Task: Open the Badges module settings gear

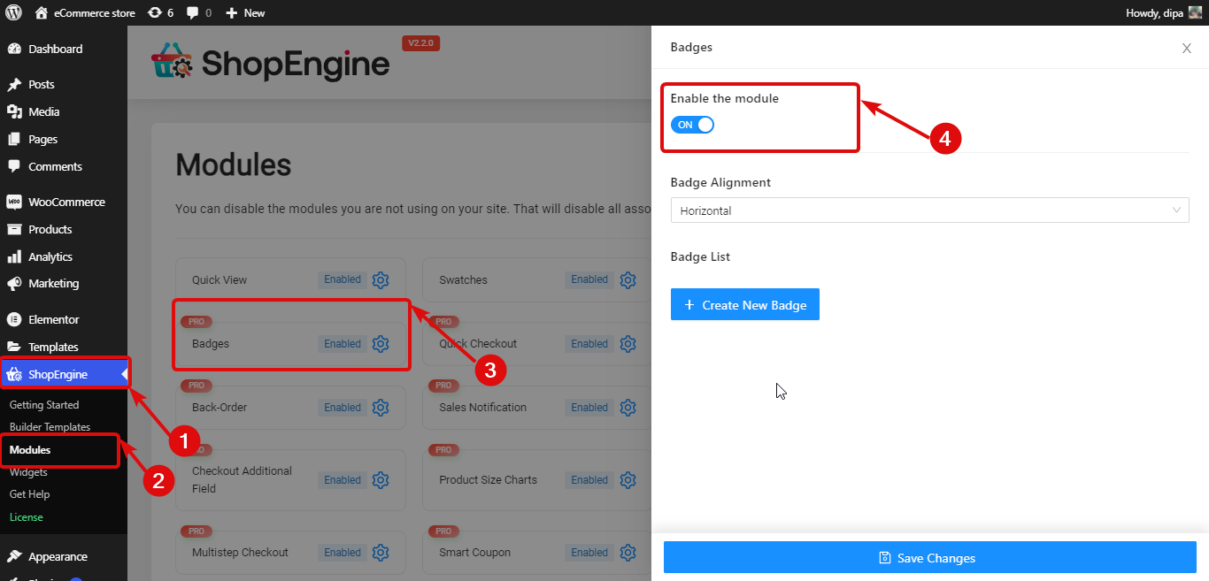Action: 381,344
